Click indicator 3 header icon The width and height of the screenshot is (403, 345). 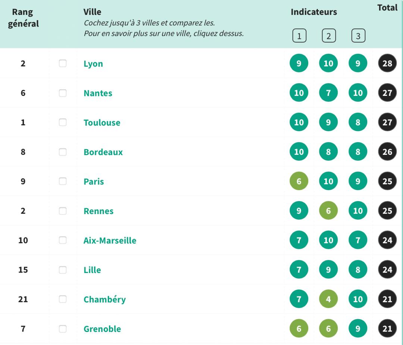click(358, 36)
